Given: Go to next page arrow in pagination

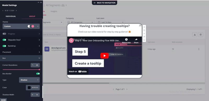Looking at the screenshot, I should pos(127,89).
